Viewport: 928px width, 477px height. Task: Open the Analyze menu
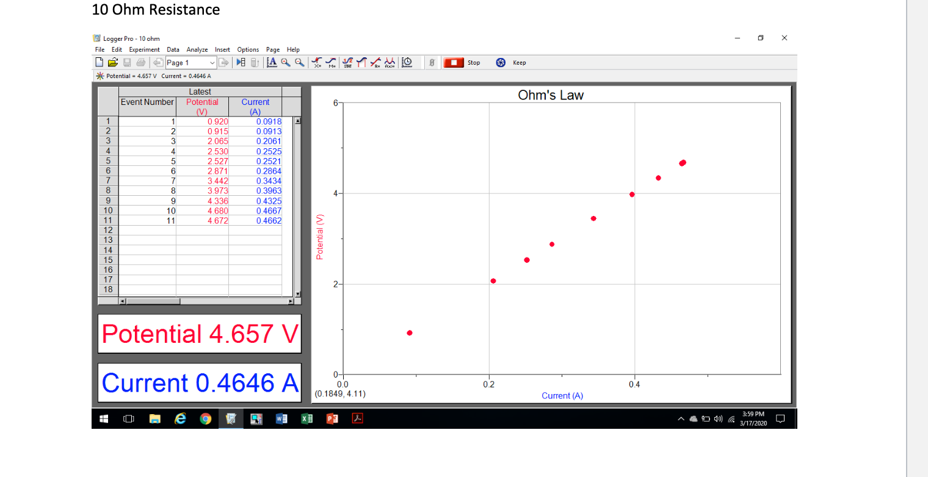[x=197, y=49]
